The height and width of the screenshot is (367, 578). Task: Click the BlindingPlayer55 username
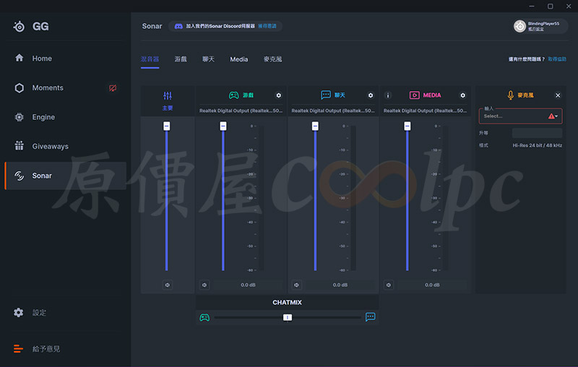click(543, 24)
